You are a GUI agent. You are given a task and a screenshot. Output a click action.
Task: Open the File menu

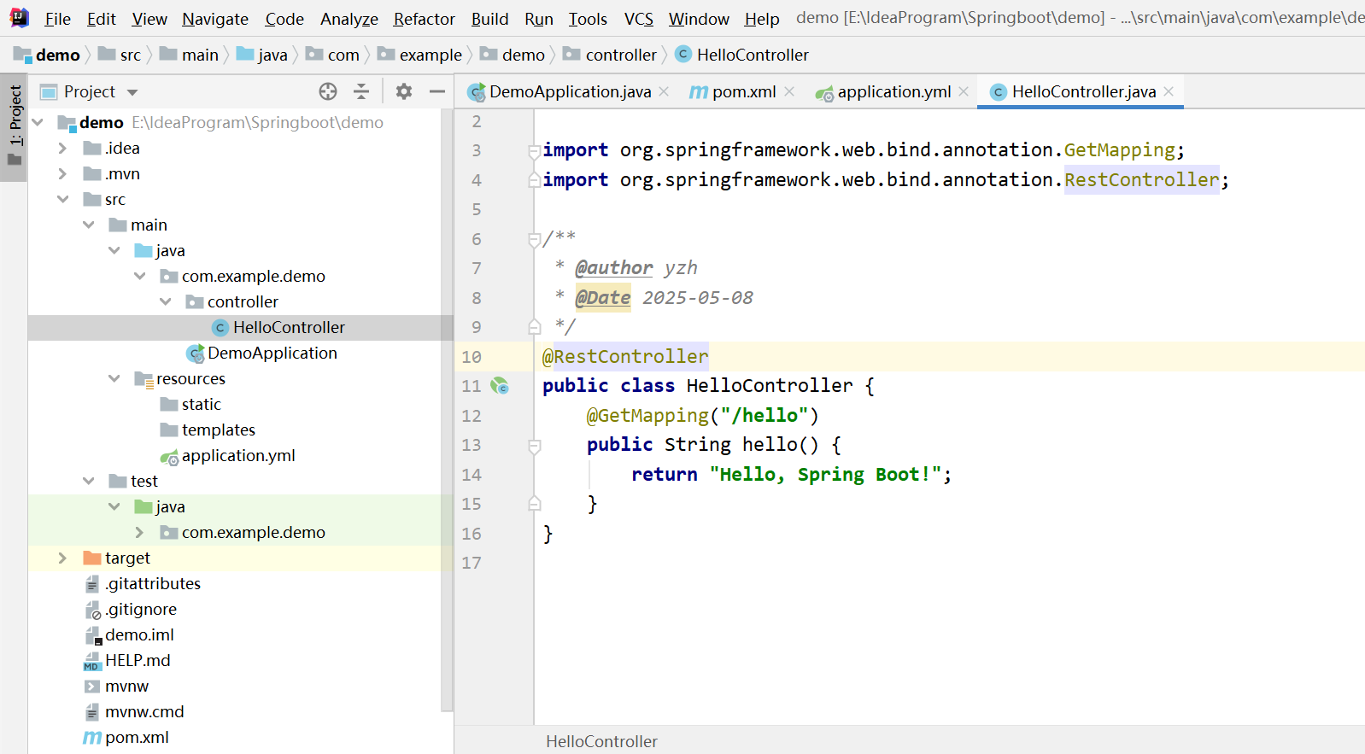coord(57,19)
